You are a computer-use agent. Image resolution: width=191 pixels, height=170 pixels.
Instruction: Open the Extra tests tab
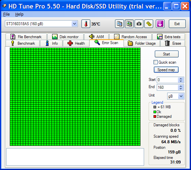coord(169,37)
